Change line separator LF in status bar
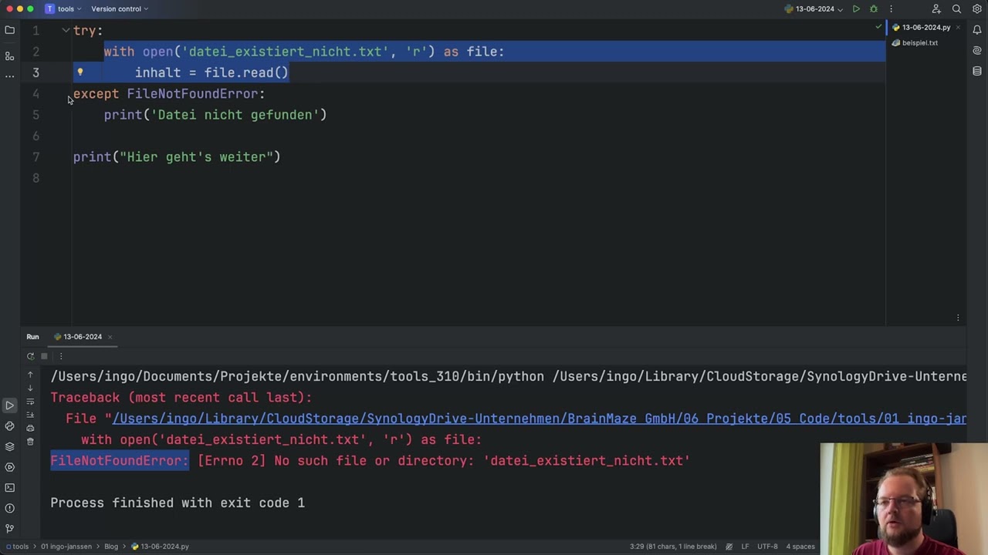This screenshot has width=988, height=555. pos(745,547)
